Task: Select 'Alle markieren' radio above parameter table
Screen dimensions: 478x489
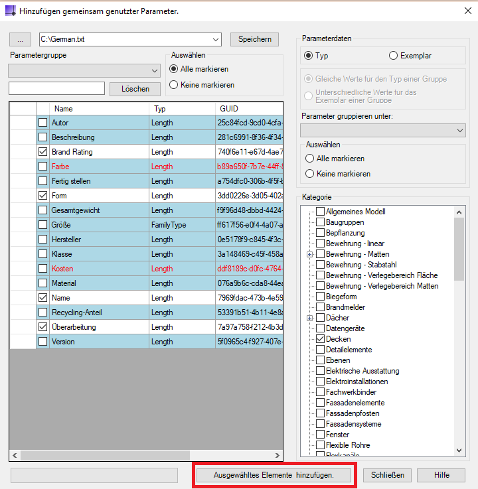Action: point(173,69)
